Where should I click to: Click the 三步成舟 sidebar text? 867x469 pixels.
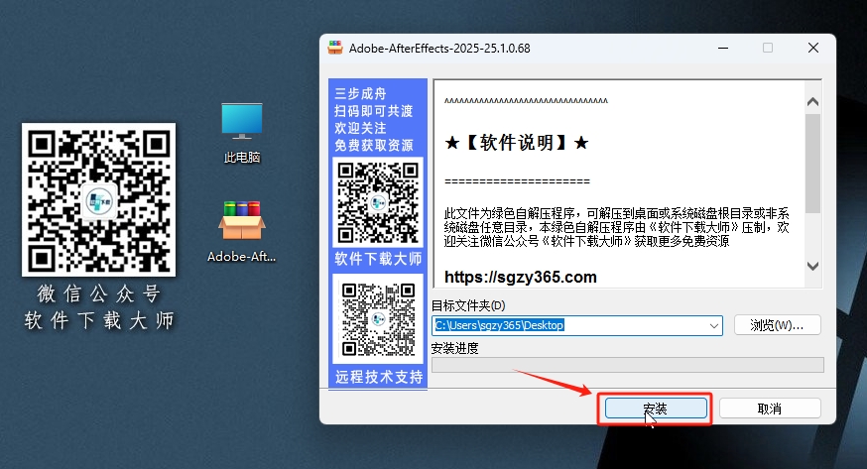360,93
